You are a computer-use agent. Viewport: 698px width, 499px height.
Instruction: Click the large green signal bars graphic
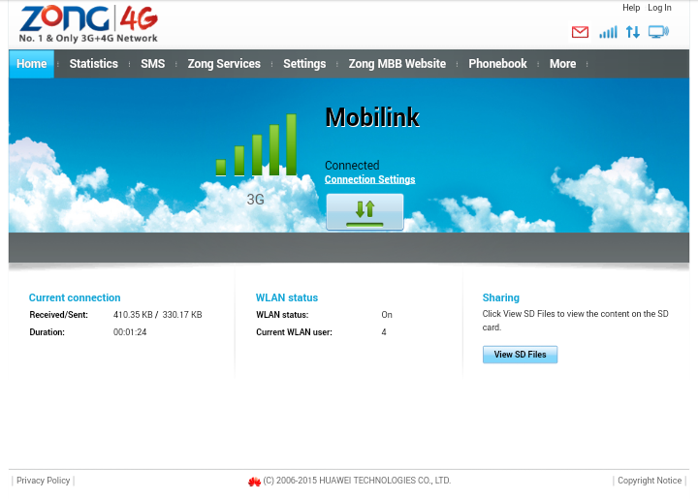coord(256,144)
